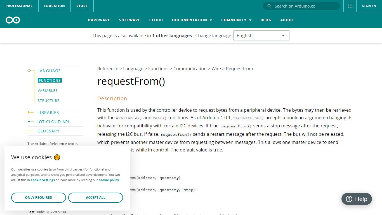The width and height of the screenshot is (382, 215).
Task: Click the read() code text
Action: [160, 118]
